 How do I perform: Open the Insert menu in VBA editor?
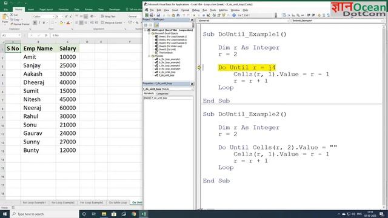[x=175, y=10]
